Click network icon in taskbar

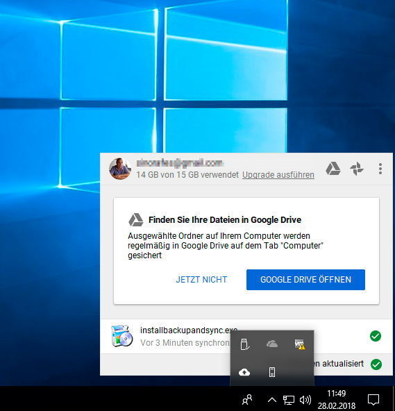click(x=289, y=400)
